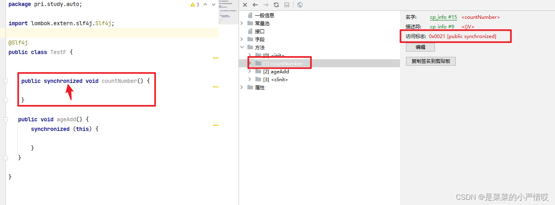The image size is (555, 205).
Task: Click the 接口 document icon
Action: (x=251, y=31)
